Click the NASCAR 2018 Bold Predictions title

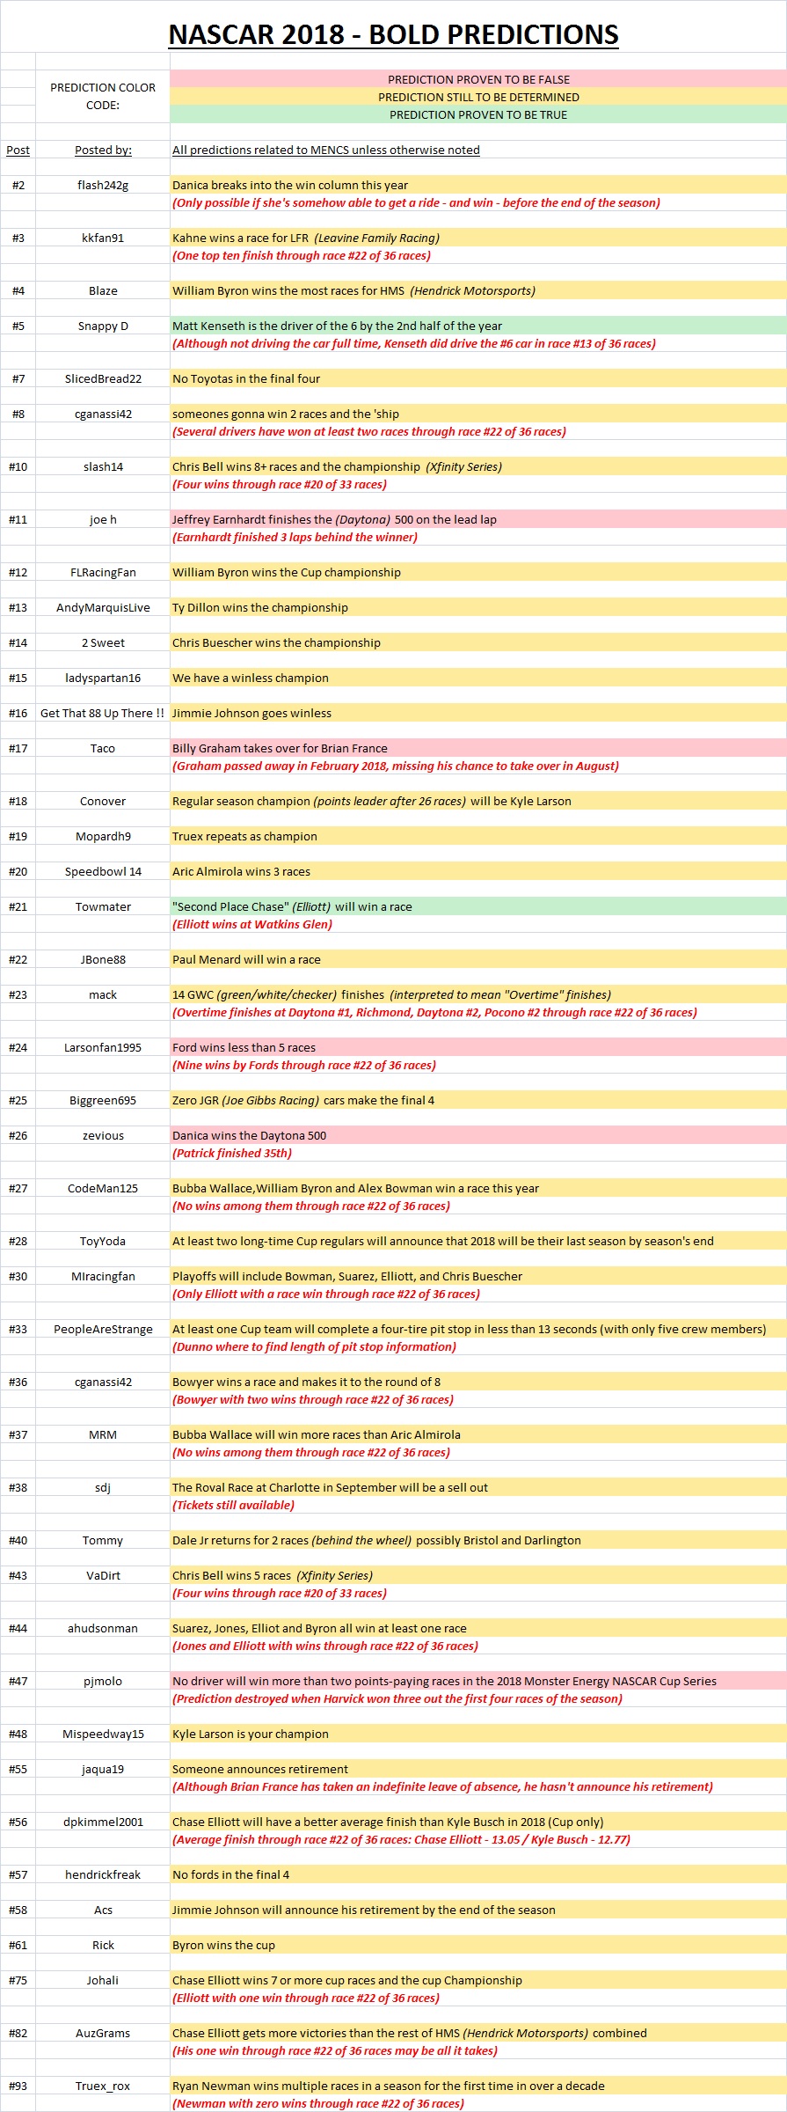point(393,34)
